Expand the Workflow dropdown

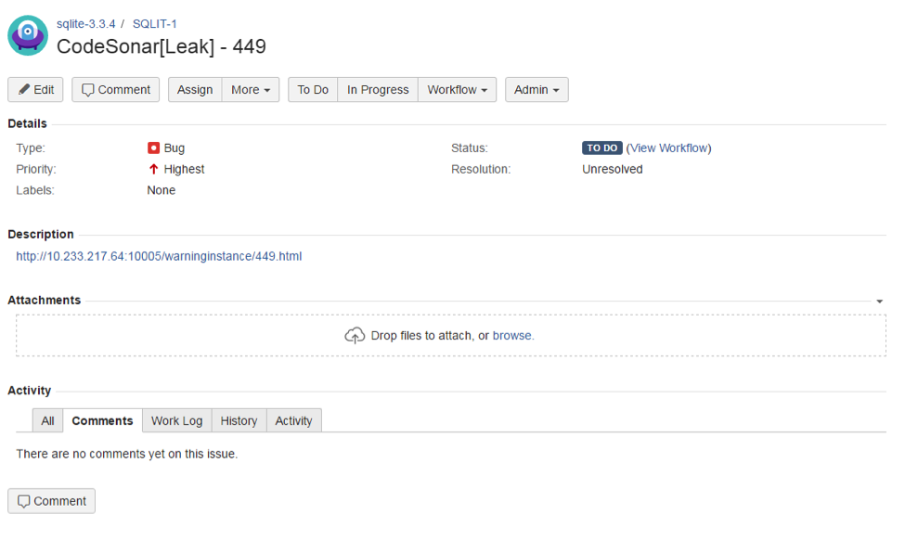pos(457,90)
